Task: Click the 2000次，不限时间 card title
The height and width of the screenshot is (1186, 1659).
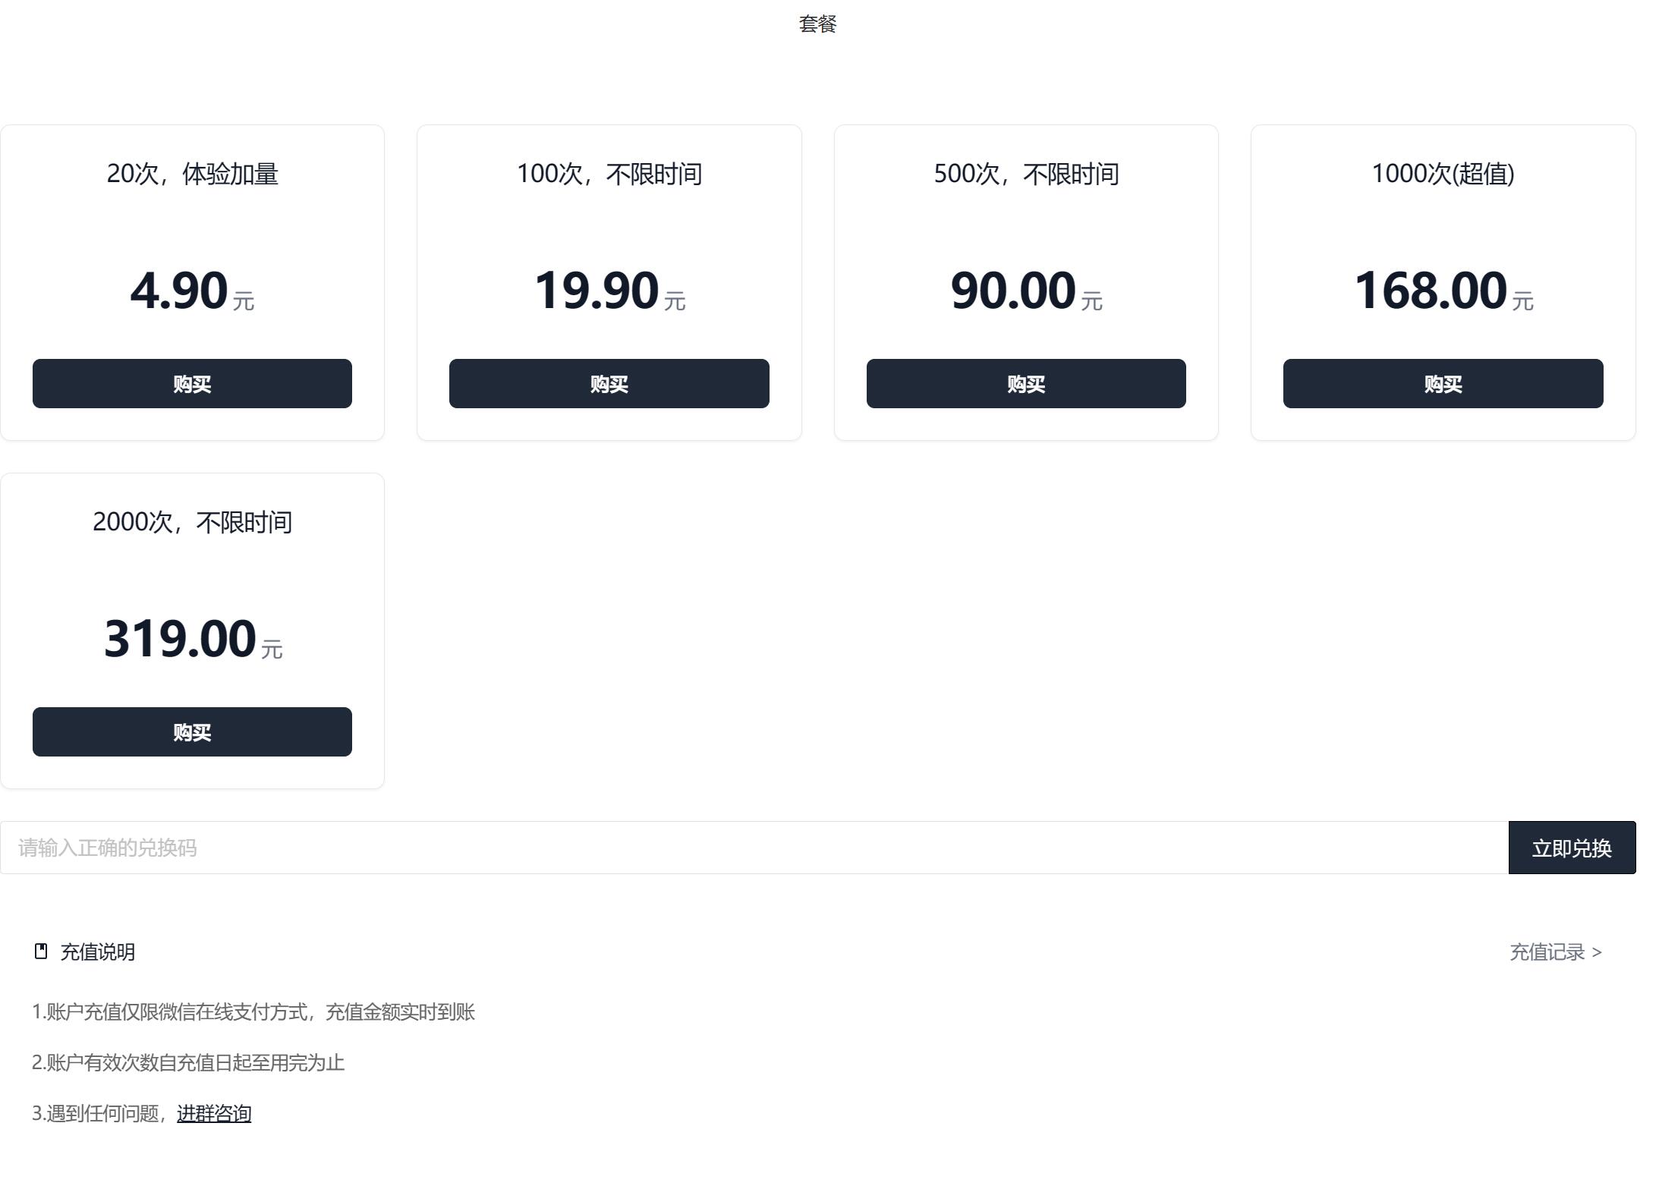Action: coord(192,522)
